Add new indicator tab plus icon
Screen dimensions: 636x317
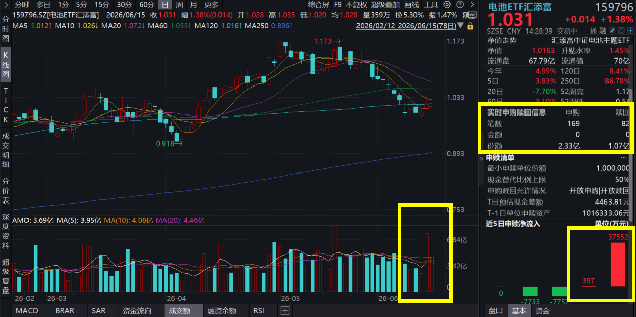click(285, 310)
